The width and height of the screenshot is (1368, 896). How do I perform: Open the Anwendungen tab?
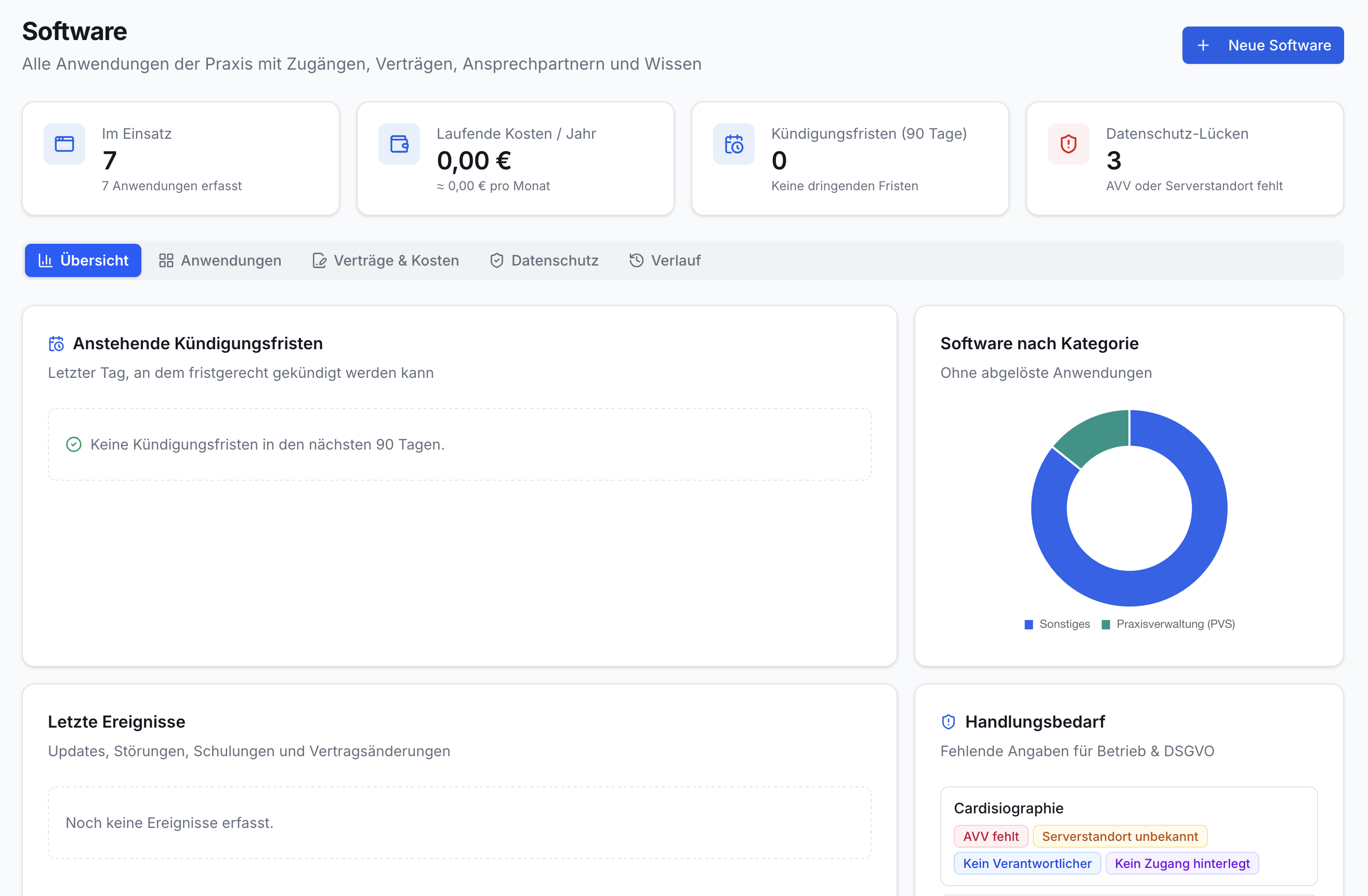pyautogui.click(x=220, y=260)
